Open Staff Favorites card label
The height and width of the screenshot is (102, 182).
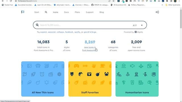point(90,93)
